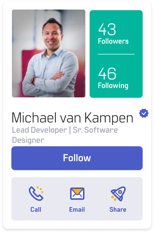The height and width of the screenshot is (233, 154).
Task: Follow Michael van Kampen
Action: tap(77, 158)
